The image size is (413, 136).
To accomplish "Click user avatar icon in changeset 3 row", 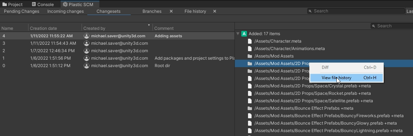I will 86,43.
